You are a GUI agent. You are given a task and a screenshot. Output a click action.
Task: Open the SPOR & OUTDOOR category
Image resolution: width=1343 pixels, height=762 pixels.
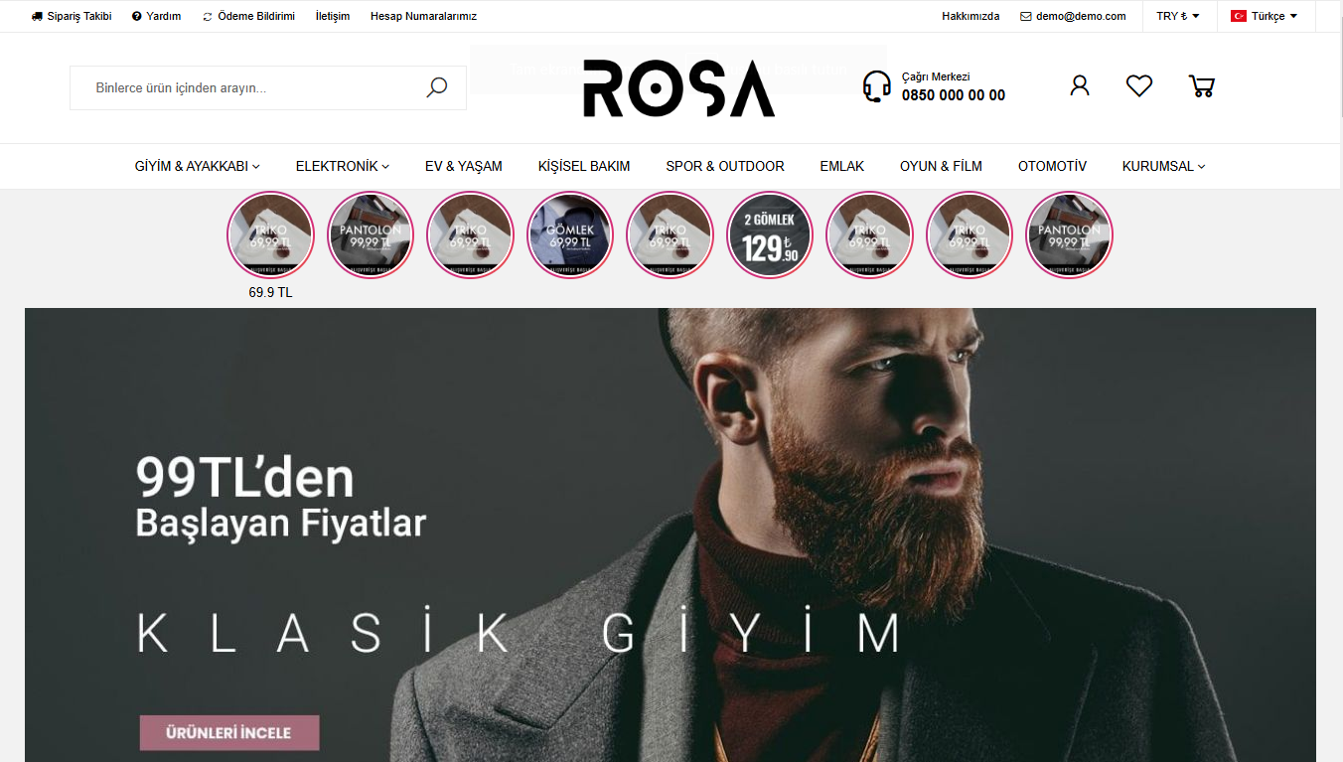click(x=725, y=166)
